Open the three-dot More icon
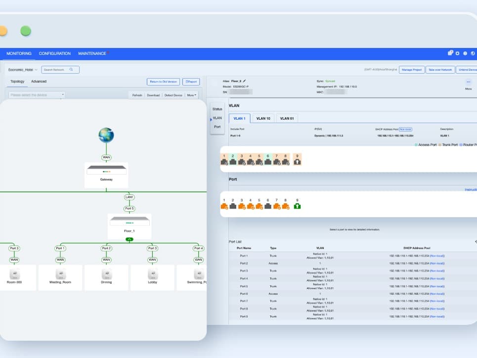The height and width of the screenshot is (358, 477). 468,82
